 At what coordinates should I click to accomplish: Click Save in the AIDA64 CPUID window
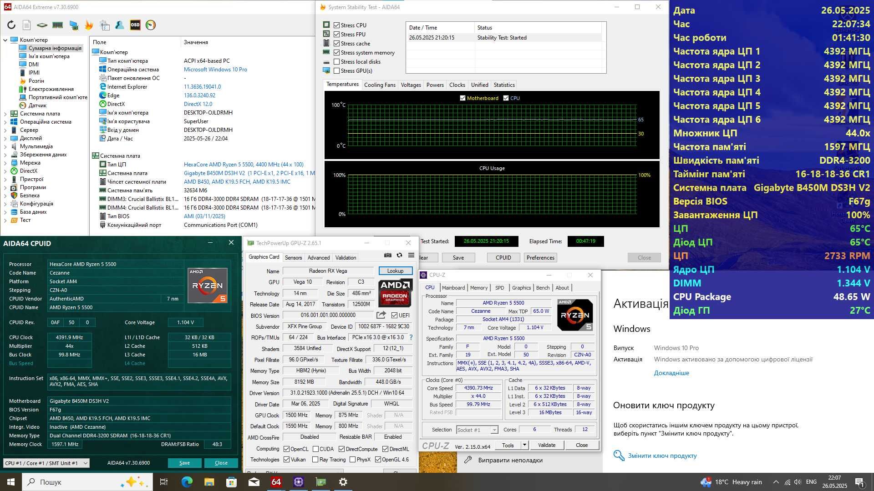(x=184, y=463)
